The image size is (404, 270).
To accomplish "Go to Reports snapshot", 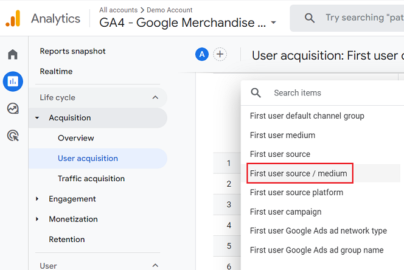I will click(x=72, y=51).
